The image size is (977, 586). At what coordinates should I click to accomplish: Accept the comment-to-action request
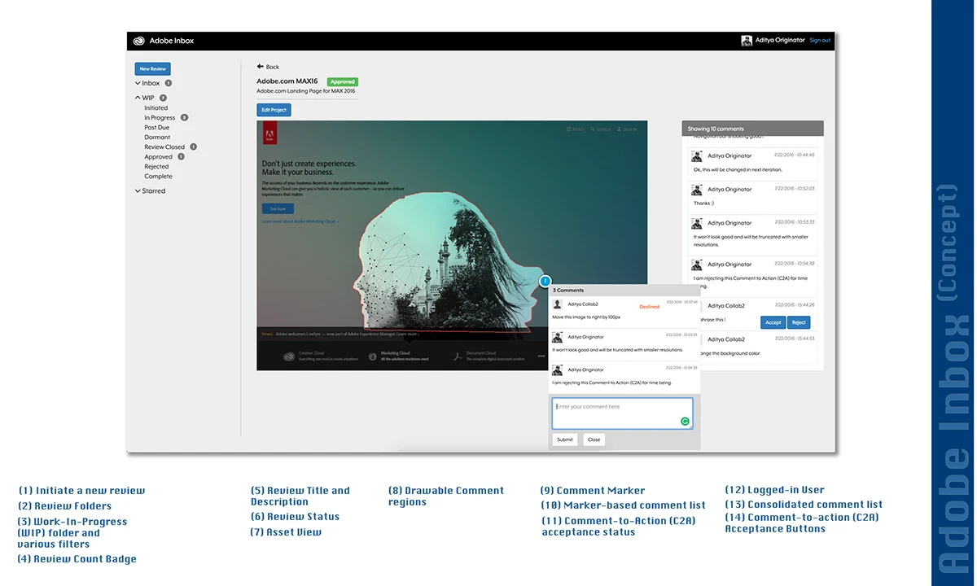[773, 322]
